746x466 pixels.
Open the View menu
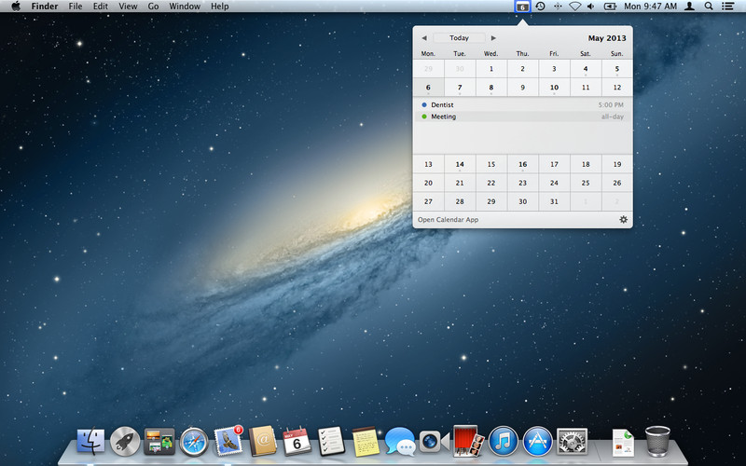pyautogui.click(x=128, y=7)
